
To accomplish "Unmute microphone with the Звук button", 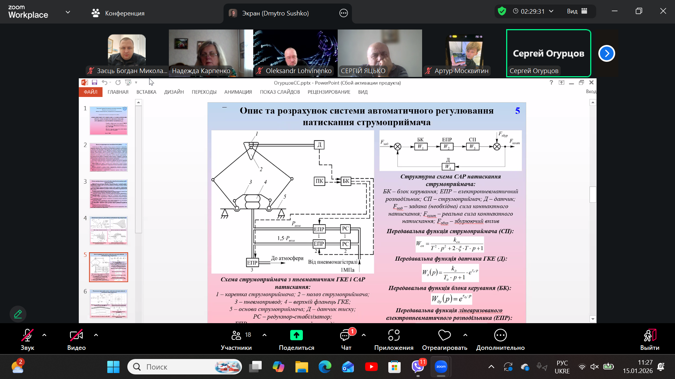I will pos(27,336).
